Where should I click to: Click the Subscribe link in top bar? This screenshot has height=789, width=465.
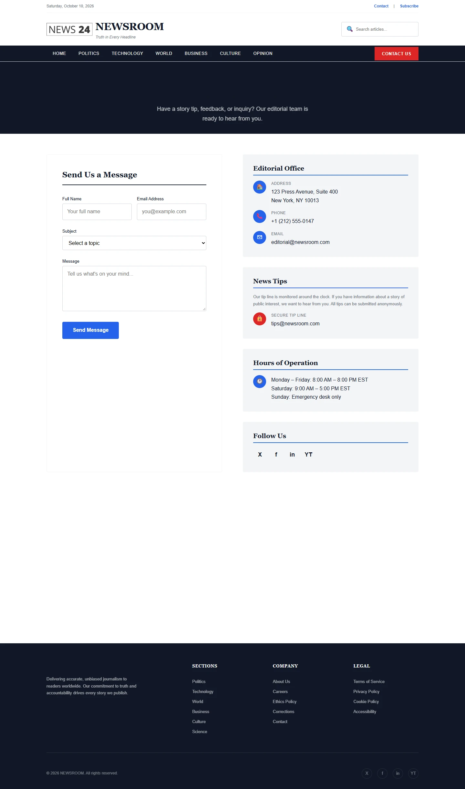pyautogui.click(x=409, y=6)
